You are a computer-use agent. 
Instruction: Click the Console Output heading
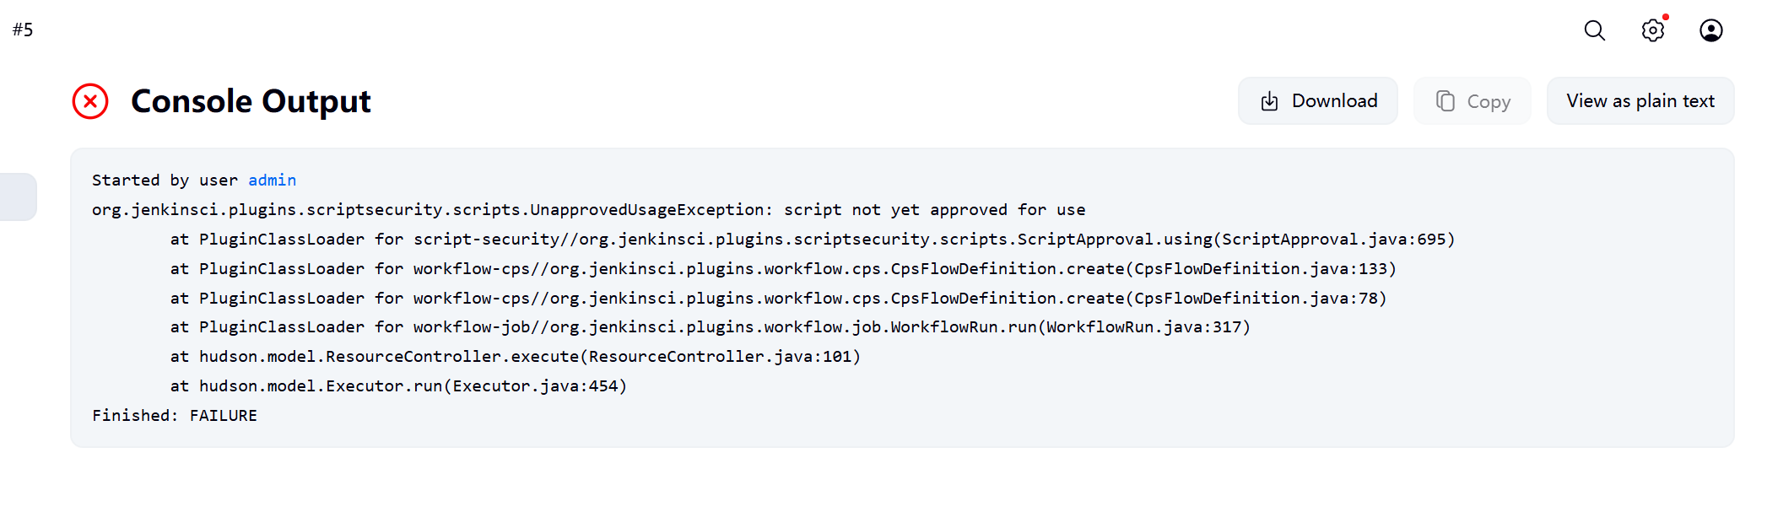pyautogui.click(x=251, y=101)
